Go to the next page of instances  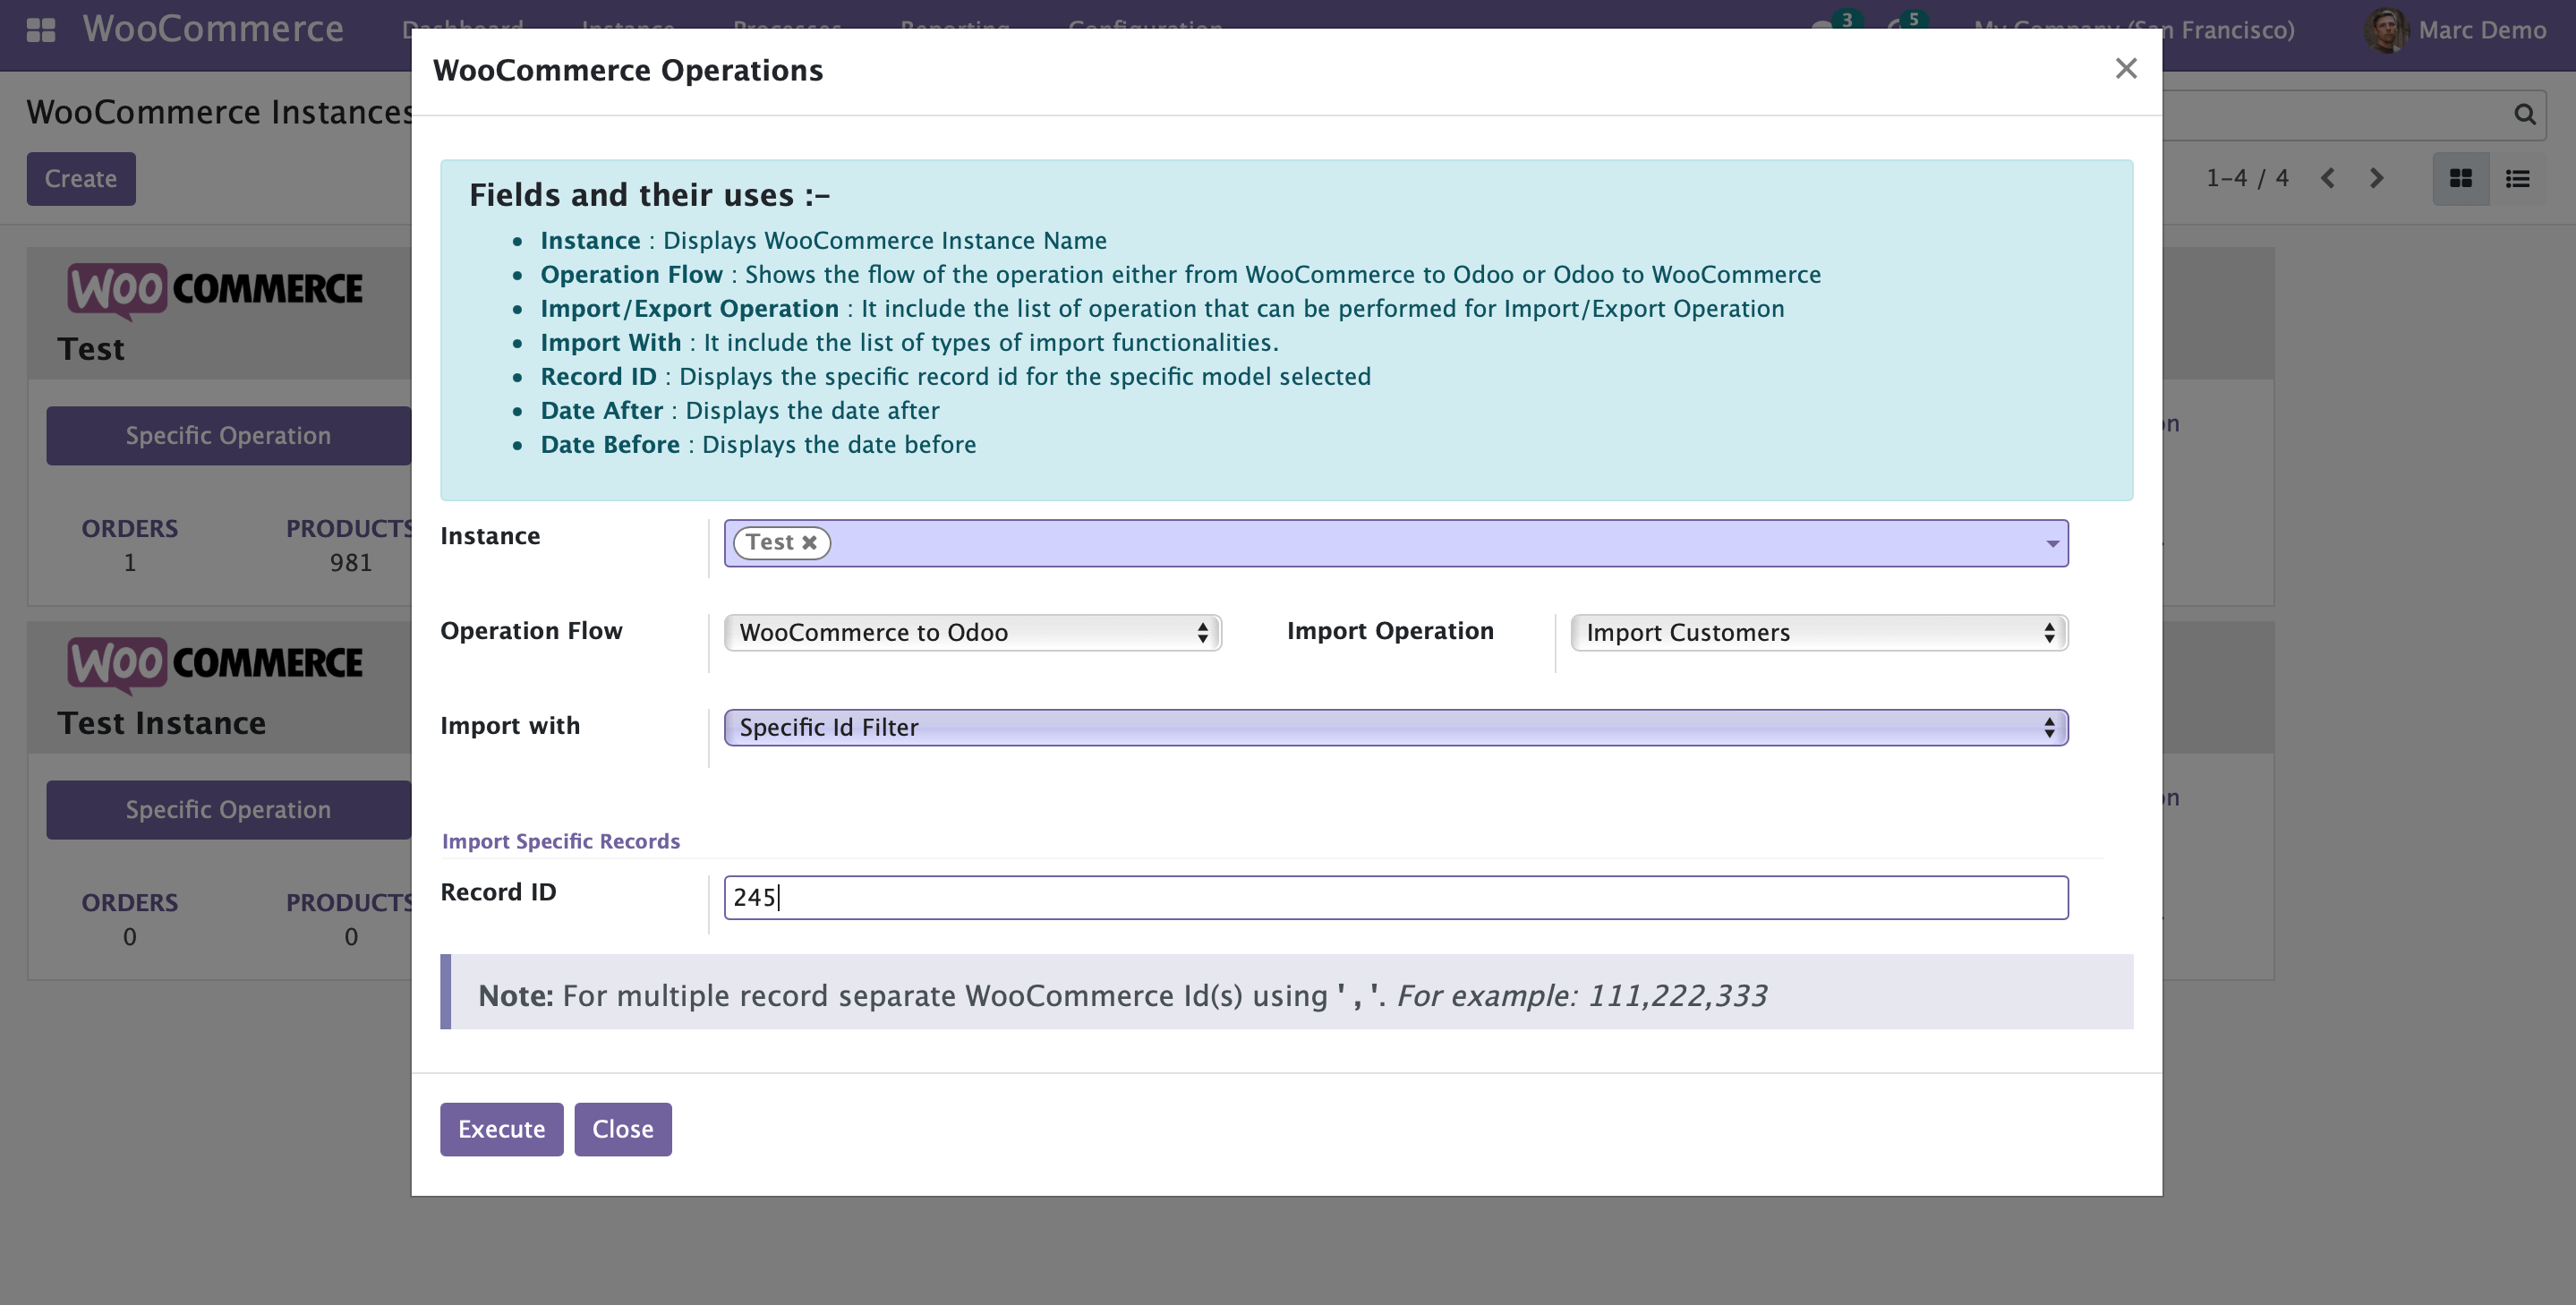tap(2377, 178)
